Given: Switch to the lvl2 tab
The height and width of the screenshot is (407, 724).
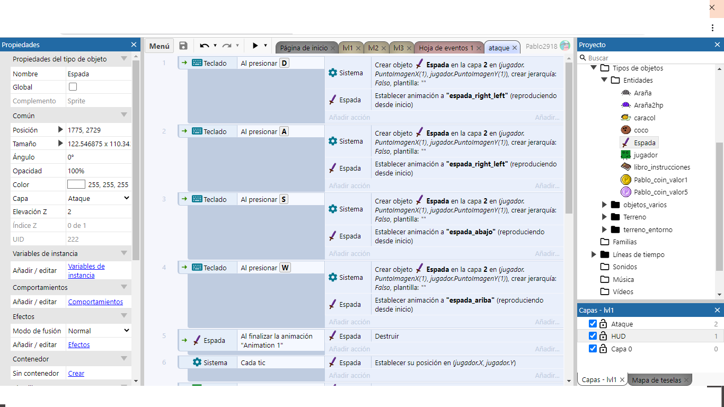Looking at the screenshot, I should [x=374, y=48].
